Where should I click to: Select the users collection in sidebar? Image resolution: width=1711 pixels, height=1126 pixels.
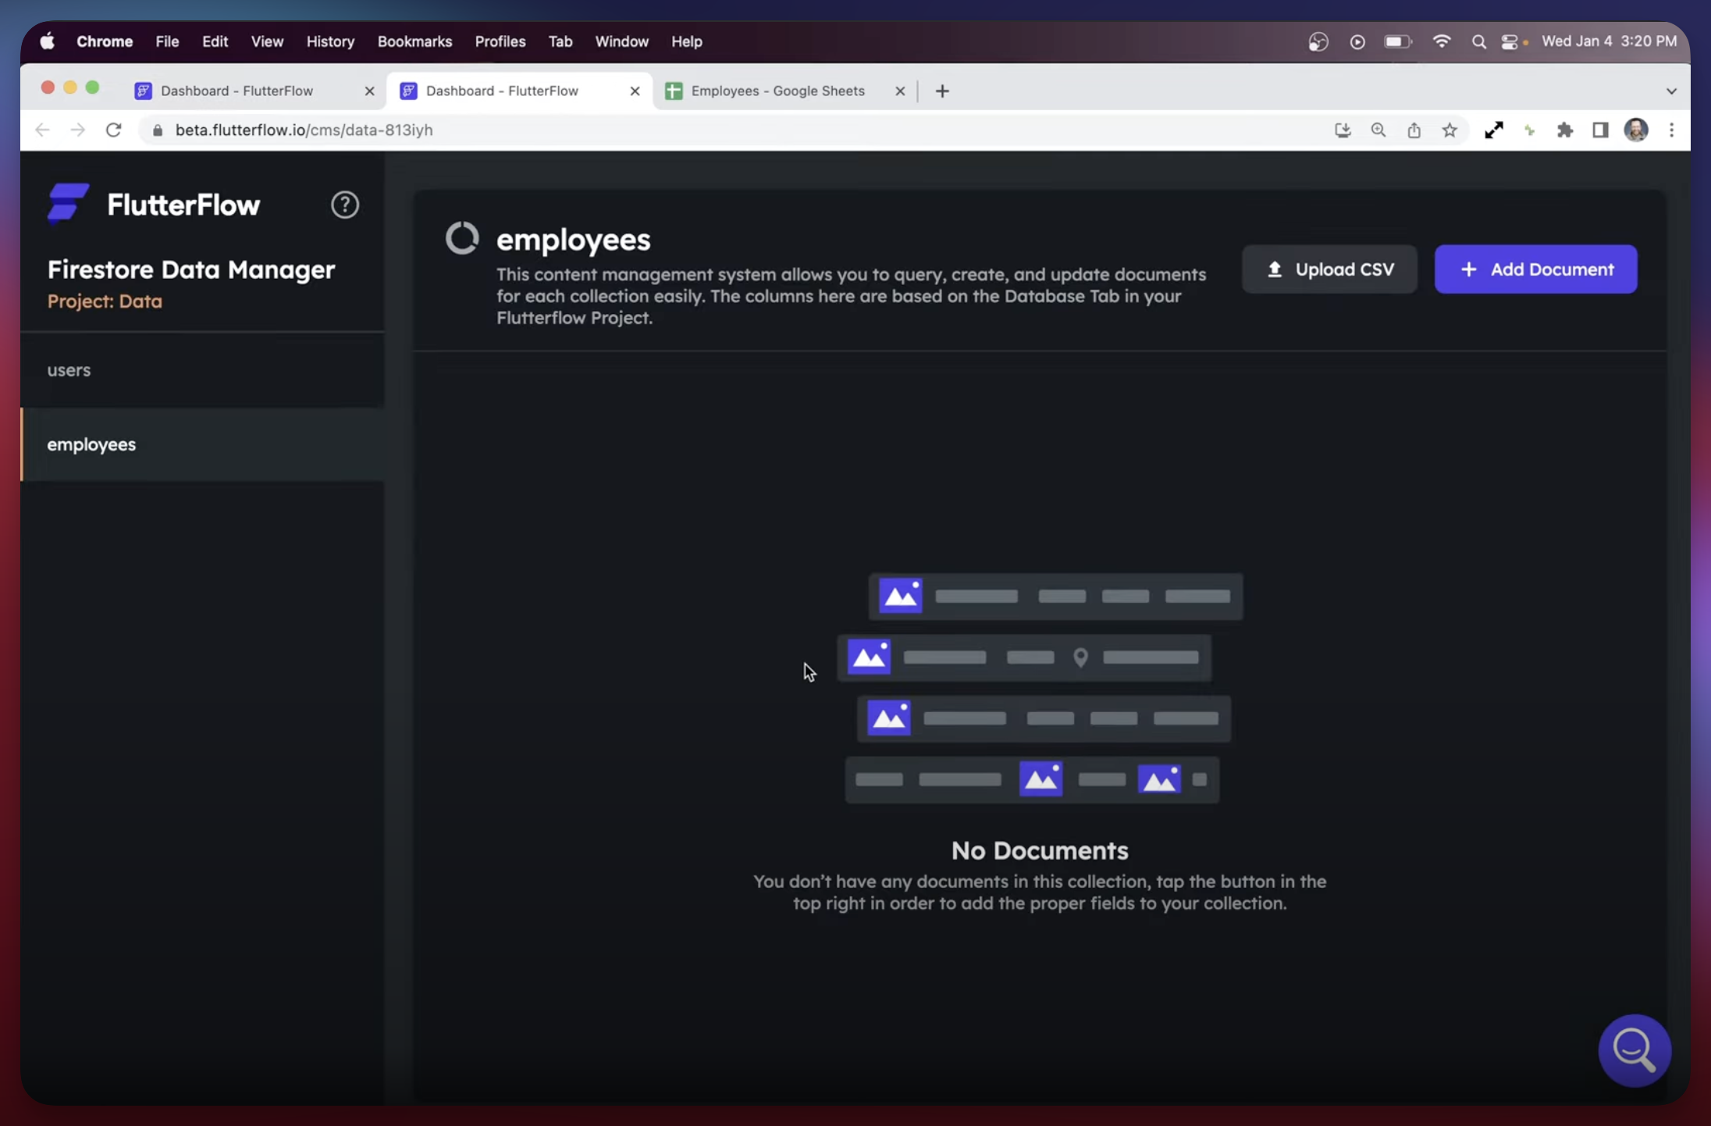[69, 369]
